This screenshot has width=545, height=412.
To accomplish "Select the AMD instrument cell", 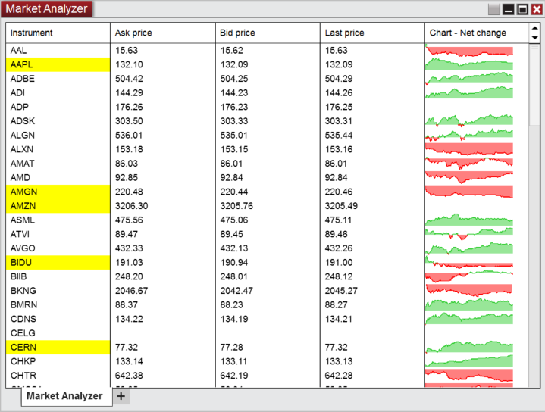I will pyautogui.click(x=58, y=178).
